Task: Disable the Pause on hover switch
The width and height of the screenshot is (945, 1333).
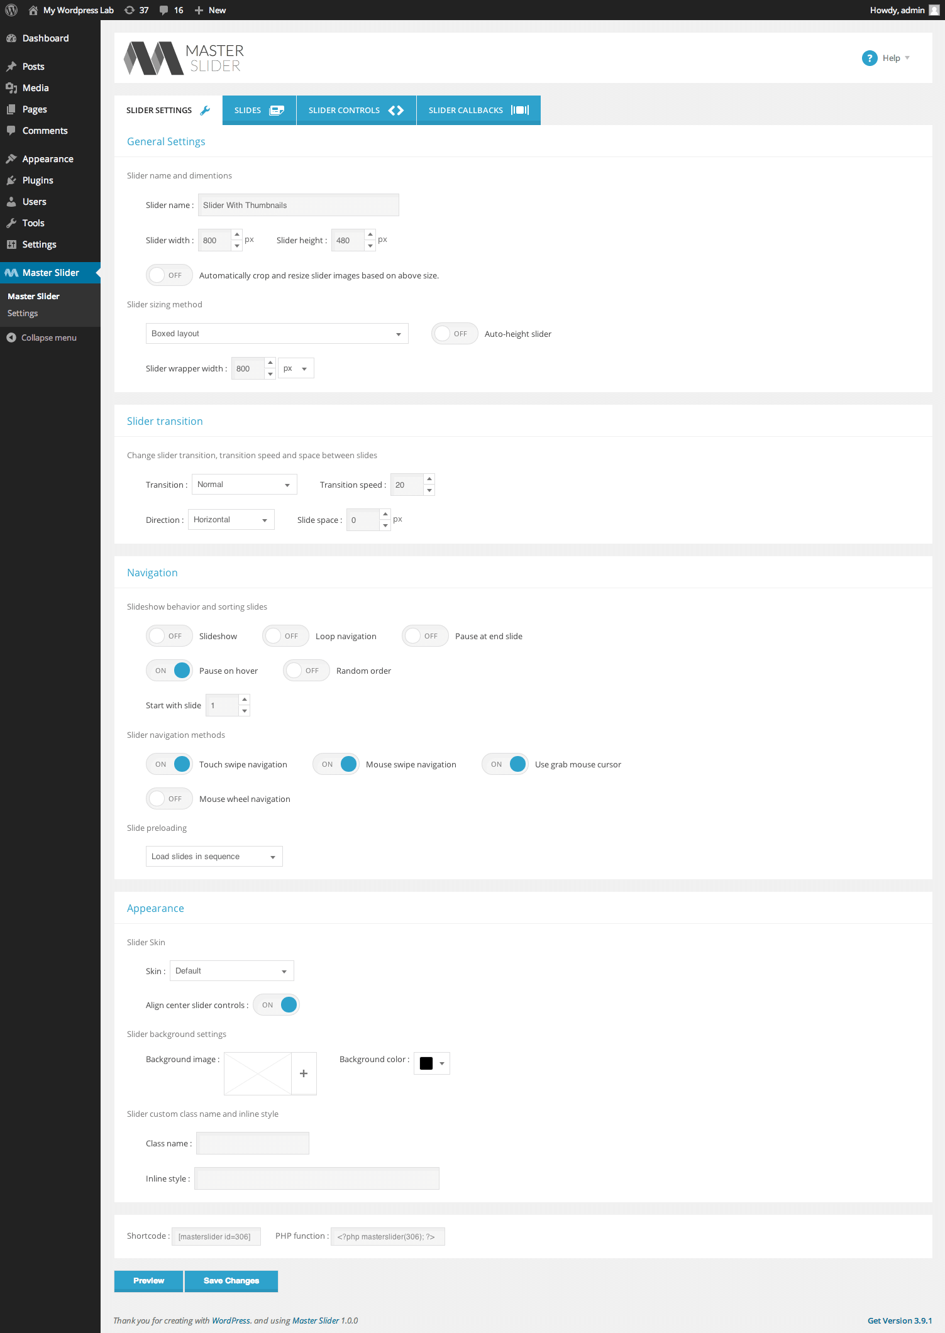Action: [169, 671]
